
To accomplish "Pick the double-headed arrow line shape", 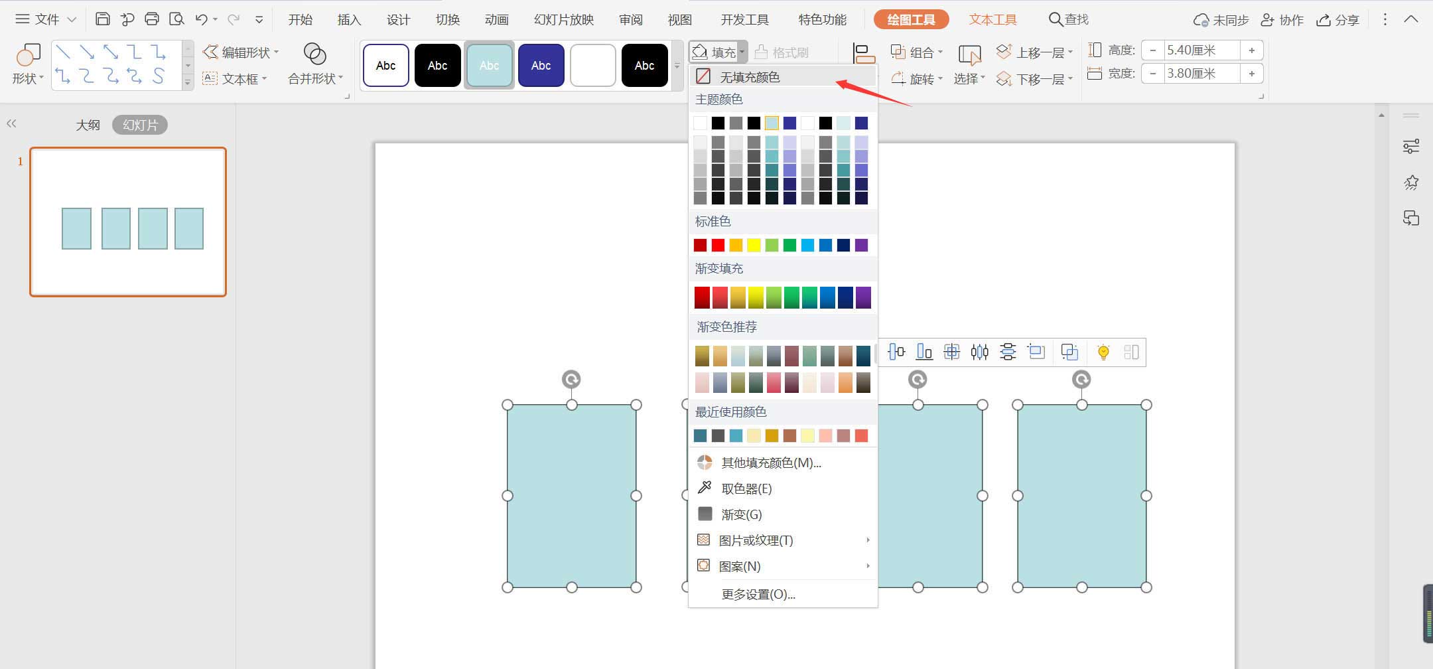I will (111, 51).
